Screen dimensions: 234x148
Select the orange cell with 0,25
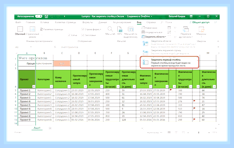(x=62, y=63)
